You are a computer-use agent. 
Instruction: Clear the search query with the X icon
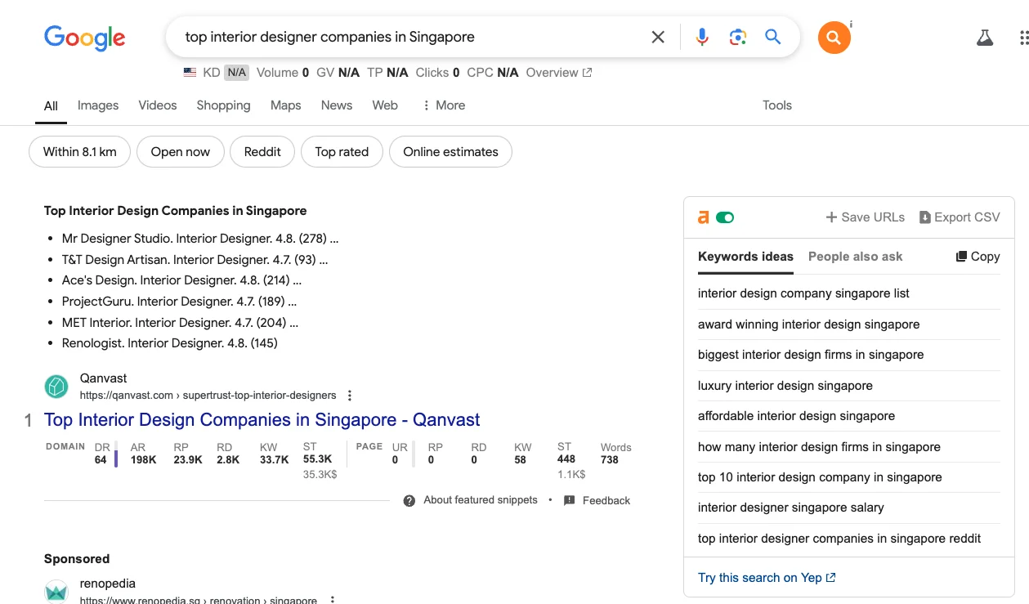click(658, 37)
